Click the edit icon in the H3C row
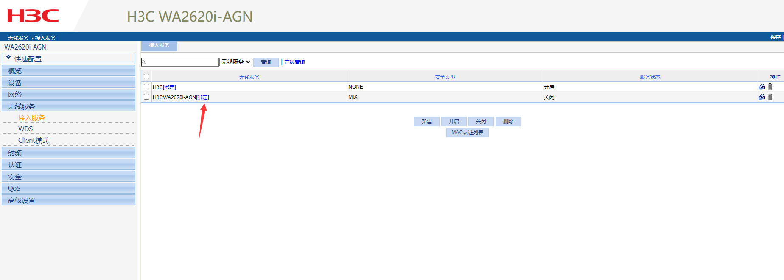Viewport: 784px width, 280px height. point(762,87)
